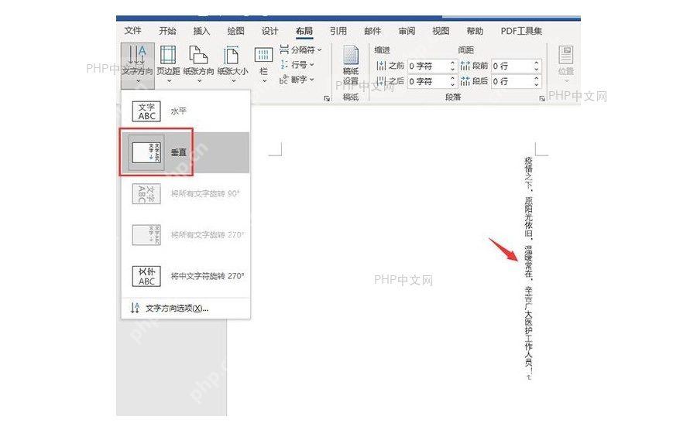Switch to the 审阅 tab

pos(407,31)
